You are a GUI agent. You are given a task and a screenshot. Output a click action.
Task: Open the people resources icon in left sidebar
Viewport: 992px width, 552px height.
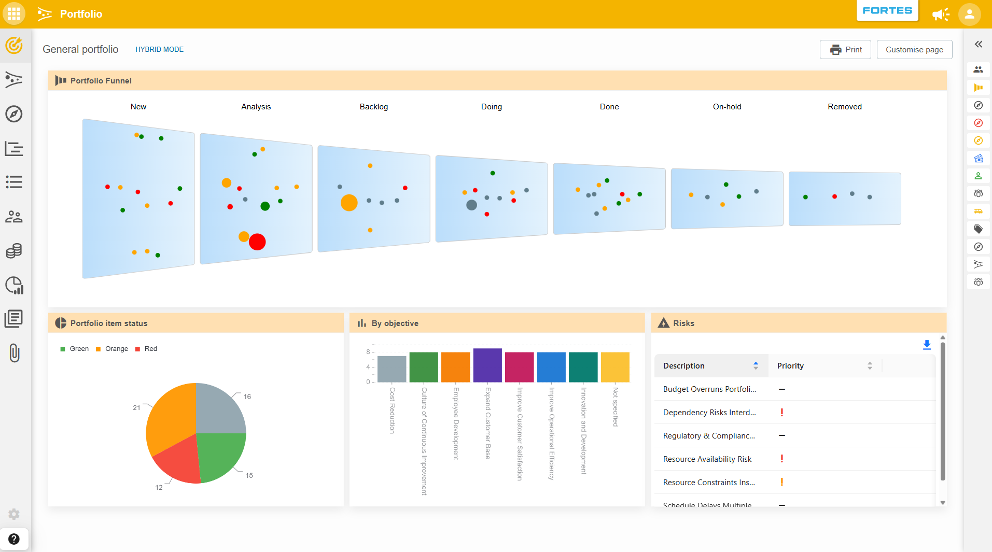(14, 217)
